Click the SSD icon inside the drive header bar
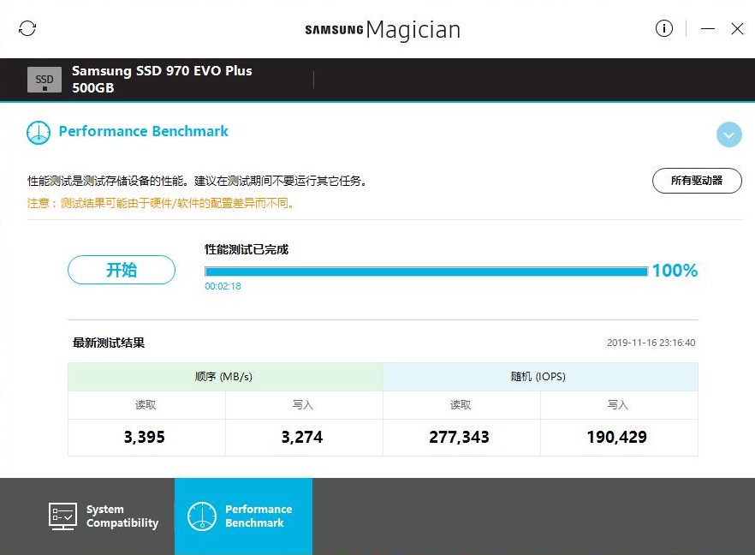The width and height of the screenshot is (755, 555). 44,79
